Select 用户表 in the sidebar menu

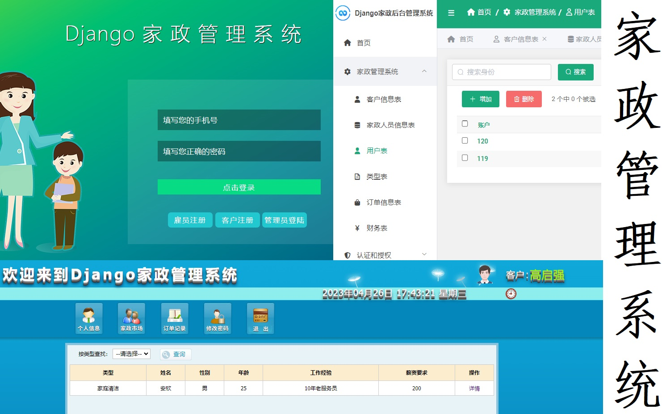(x=385, y=151)
